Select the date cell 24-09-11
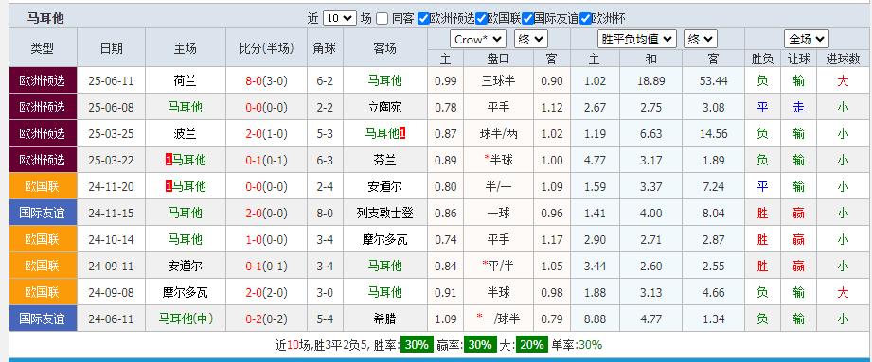The width and height of the screenshot is (872, 362). coord(111,267)
